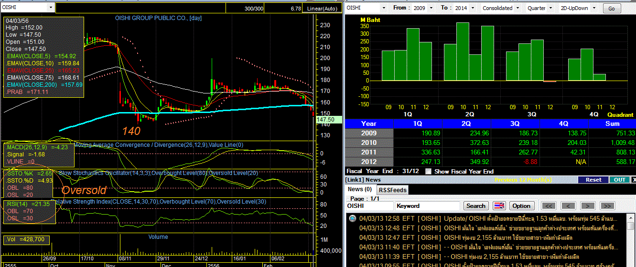Click the RSI(14) =21.35 indicator label
This screenshot has width=636, height=267.
(28, 204)
